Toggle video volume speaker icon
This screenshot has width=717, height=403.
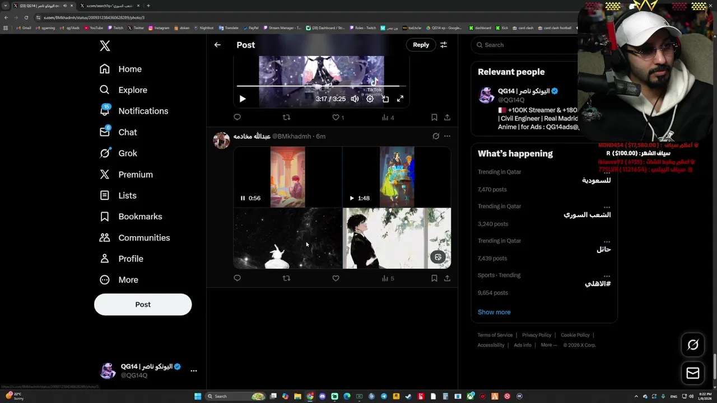click(x=355, y=99)
